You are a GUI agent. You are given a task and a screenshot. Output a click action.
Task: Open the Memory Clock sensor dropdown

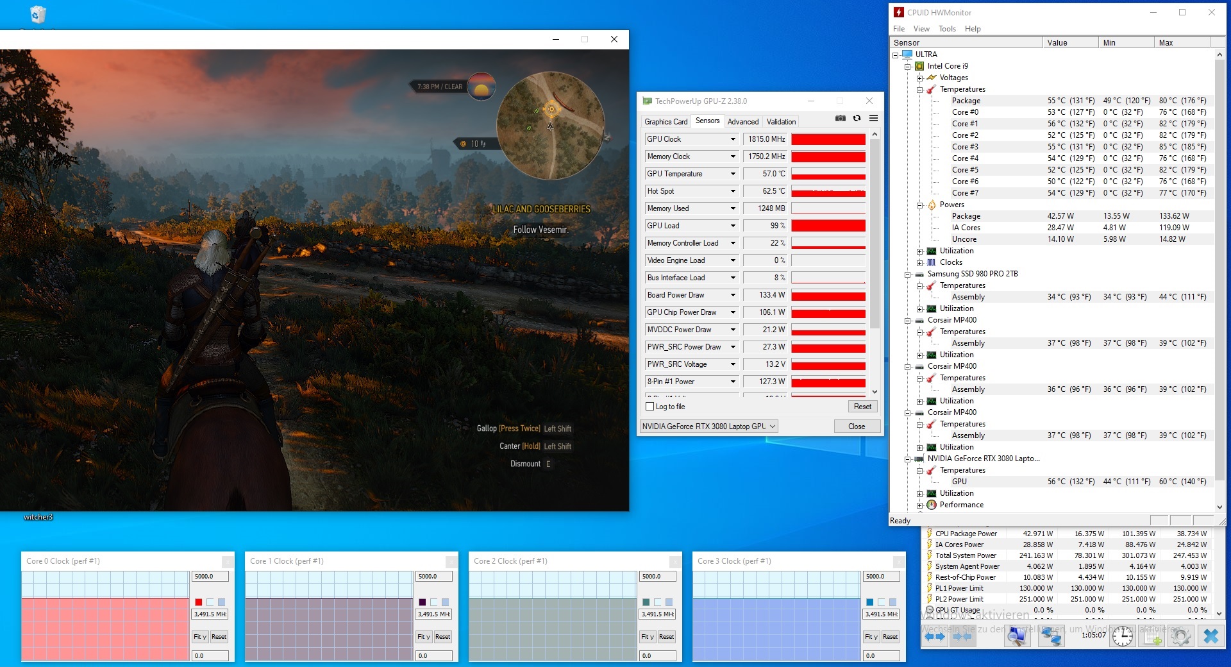(x=733, y=156)
